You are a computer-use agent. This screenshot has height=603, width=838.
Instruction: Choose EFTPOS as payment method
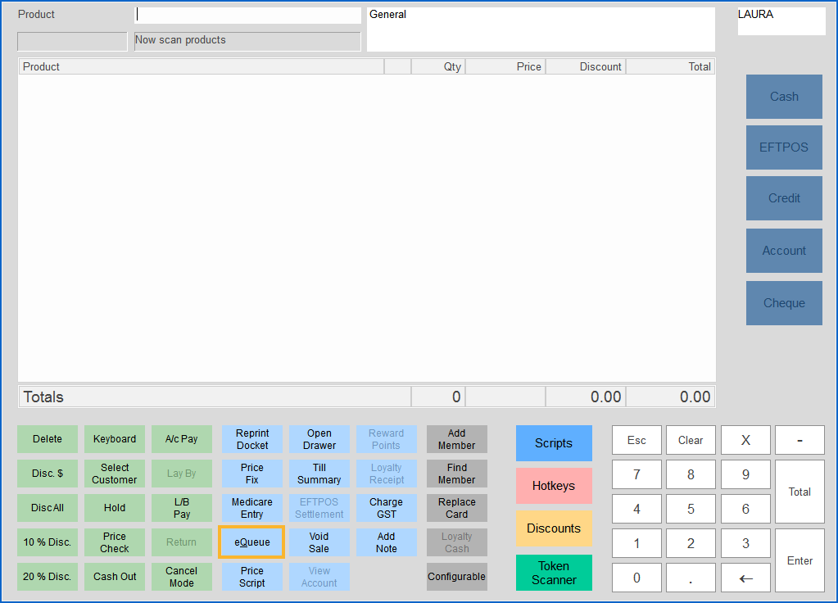(x=783, y=147)
